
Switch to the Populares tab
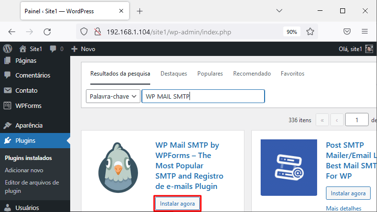point(210,74)
